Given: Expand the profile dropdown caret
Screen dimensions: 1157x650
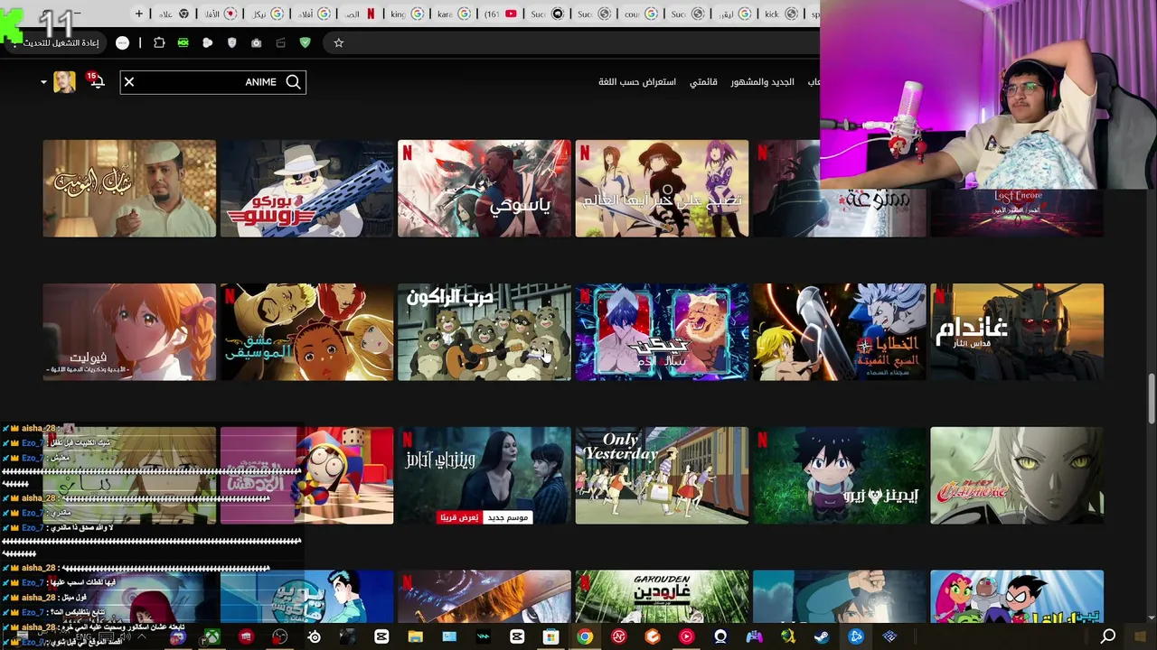Looking at the screenshot, I should coord(43,82).
